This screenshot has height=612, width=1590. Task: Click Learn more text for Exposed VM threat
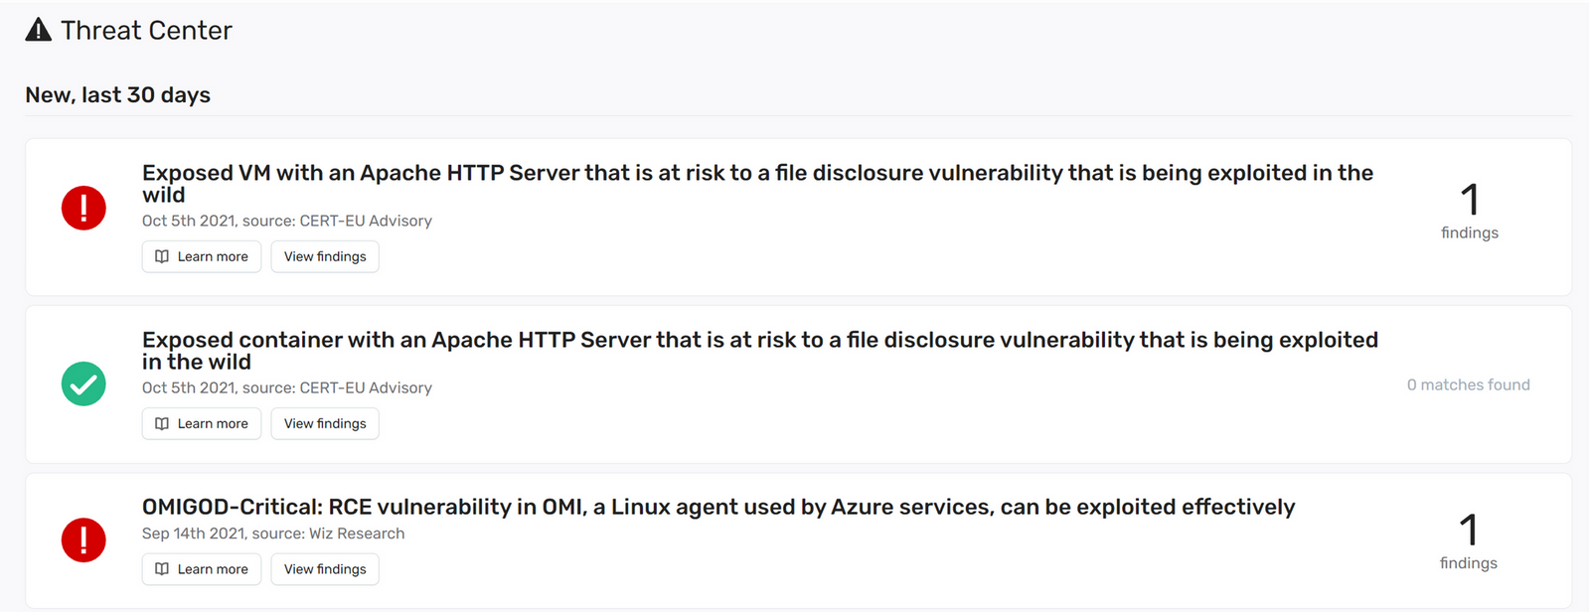coord(213,256)
